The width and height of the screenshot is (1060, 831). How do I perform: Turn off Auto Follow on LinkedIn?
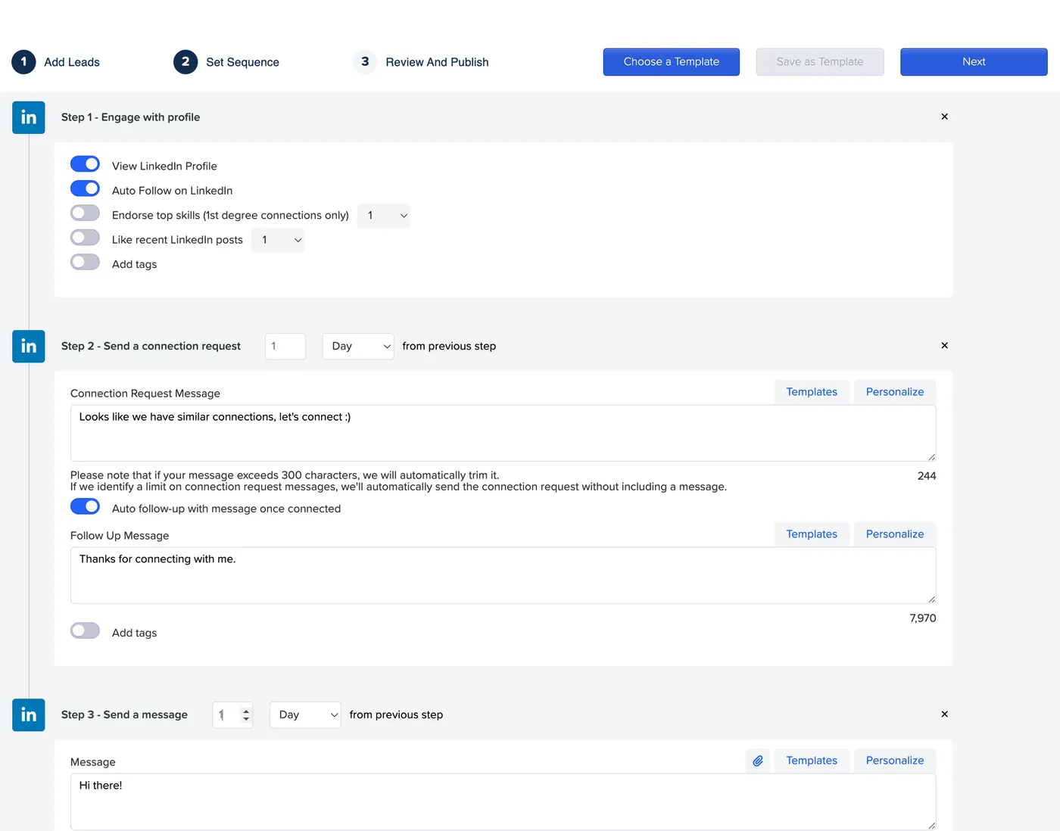85,188
